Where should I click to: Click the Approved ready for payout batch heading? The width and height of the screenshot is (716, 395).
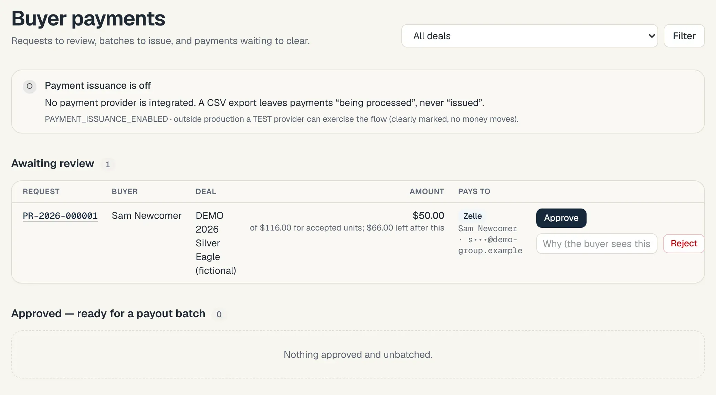(108, 313)
